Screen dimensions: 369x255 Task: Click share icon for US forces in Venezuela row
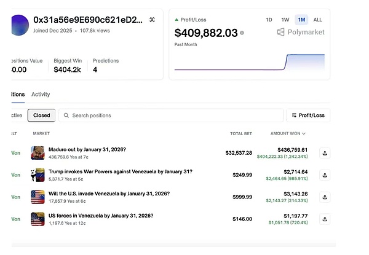pos(325,219)
